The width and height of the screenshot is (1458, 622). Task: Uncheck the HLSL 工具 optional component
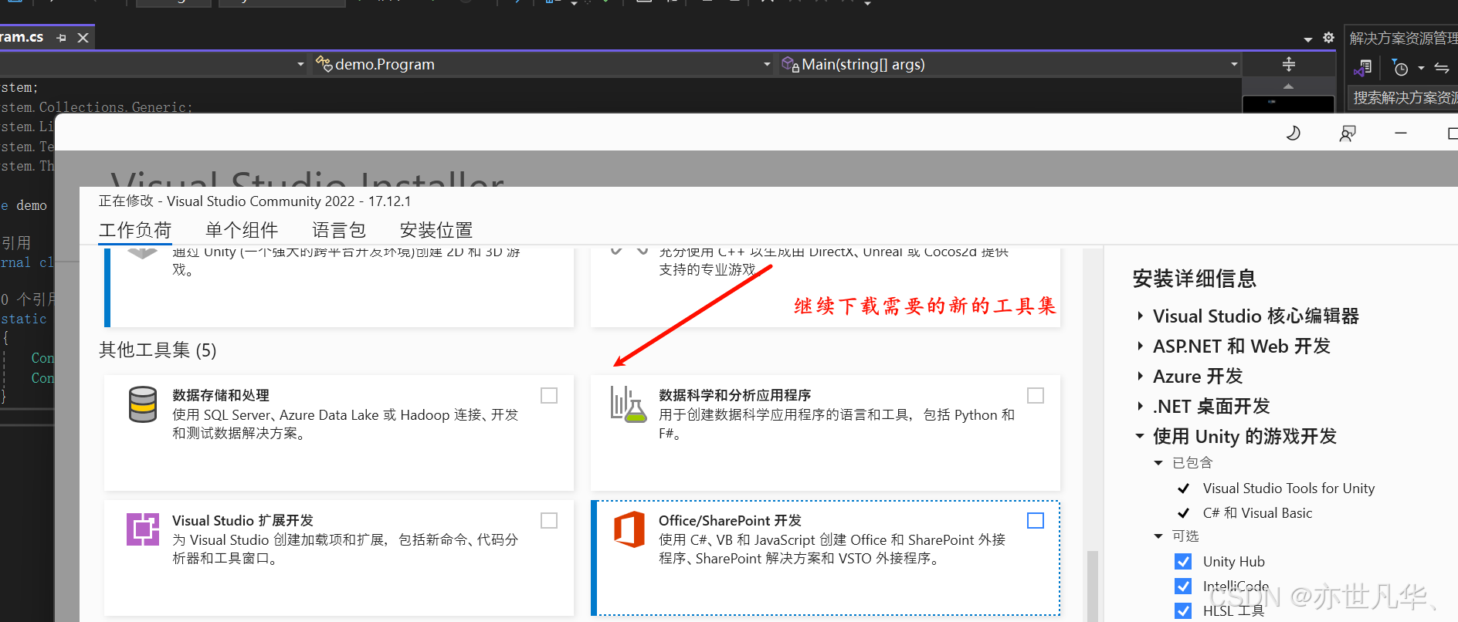1182,610
